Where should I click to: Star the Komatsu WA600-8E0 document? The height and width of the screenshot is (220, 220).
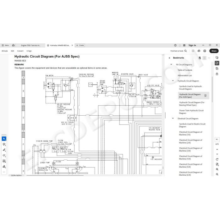point(48,45)
